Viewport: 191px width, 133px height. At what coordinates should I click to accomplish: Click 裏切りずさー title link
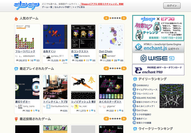pyautogui.click(x=23, y=102)
